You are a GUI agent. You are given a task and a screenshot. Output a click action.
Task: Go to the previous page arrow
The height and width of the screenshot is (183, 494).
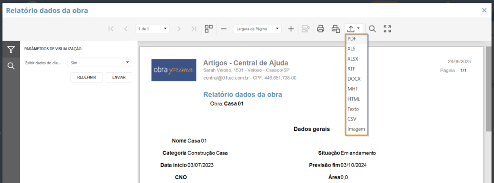tap(126, 28)
